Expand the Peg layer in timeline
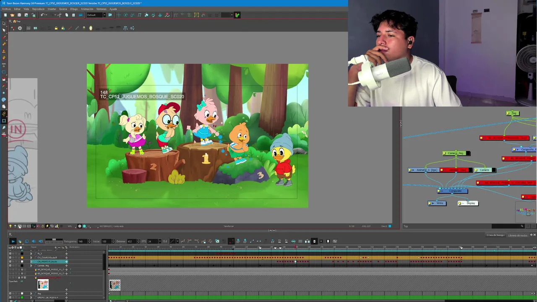This screenshot has width=537, height=302. [x=31, y=294]
